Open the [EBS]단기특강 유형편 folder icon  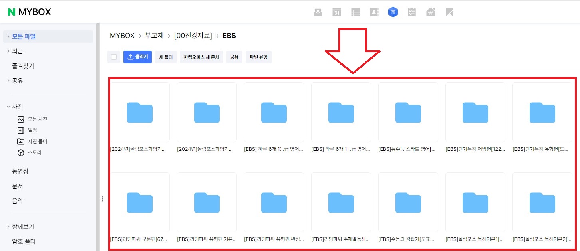542,112
